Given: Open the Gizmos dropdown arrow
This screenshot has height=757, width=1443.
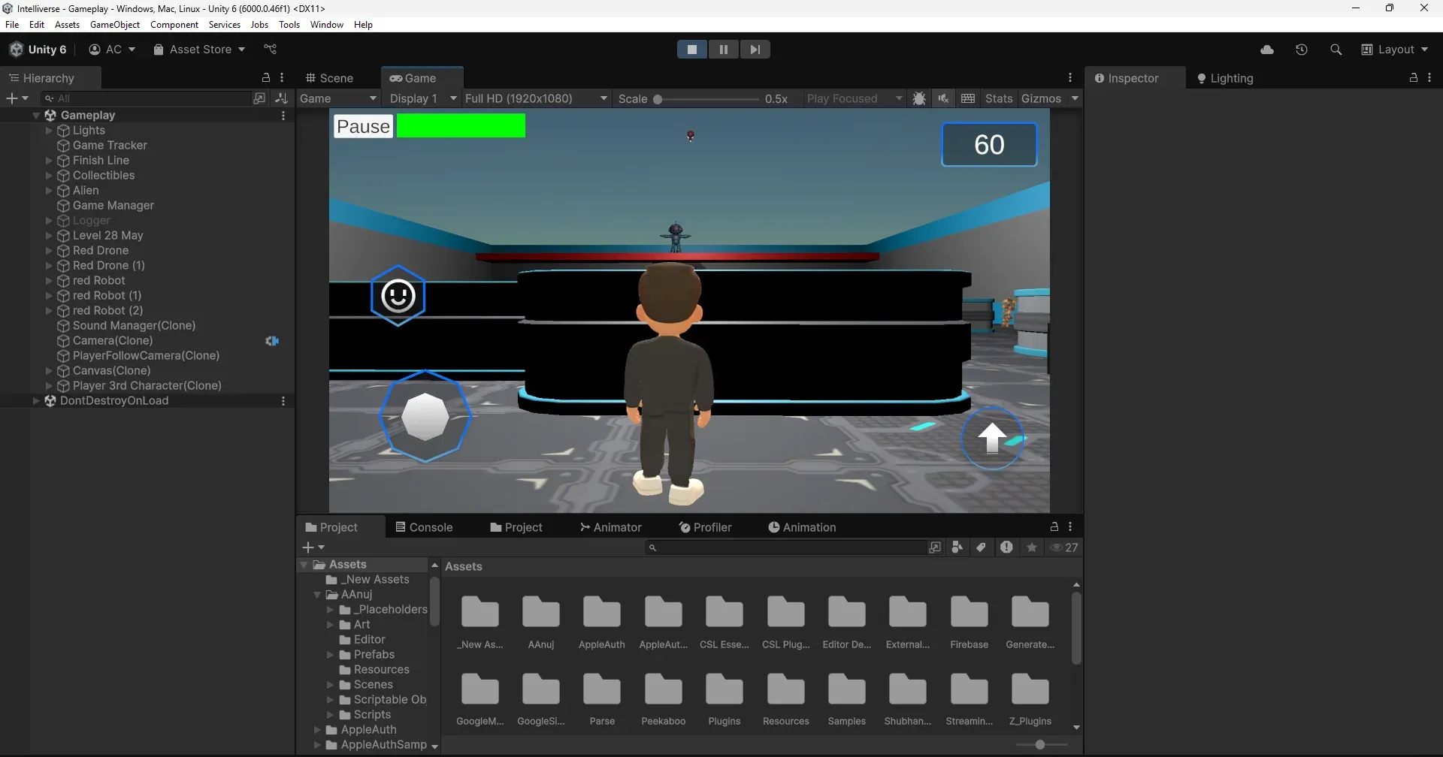Looking at the screenshot, I should (x=1075, y=98).
